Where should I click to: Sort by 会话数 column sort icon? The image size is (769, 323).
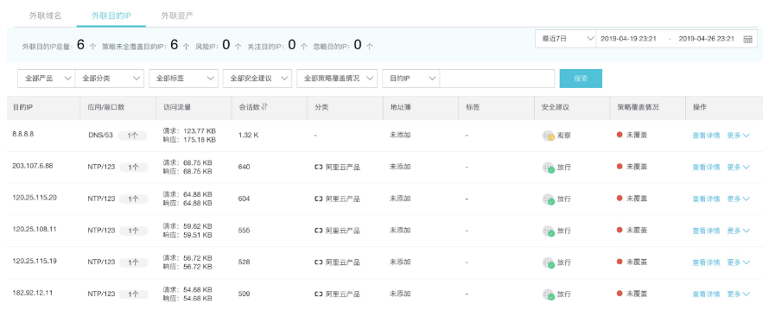pyautogui.click(x=265, y=106)
